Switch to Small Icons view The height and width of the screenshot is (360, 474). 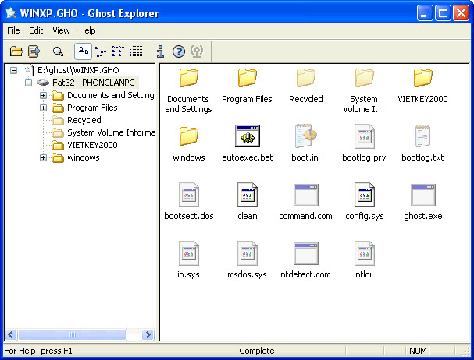[x=101, y=51]
